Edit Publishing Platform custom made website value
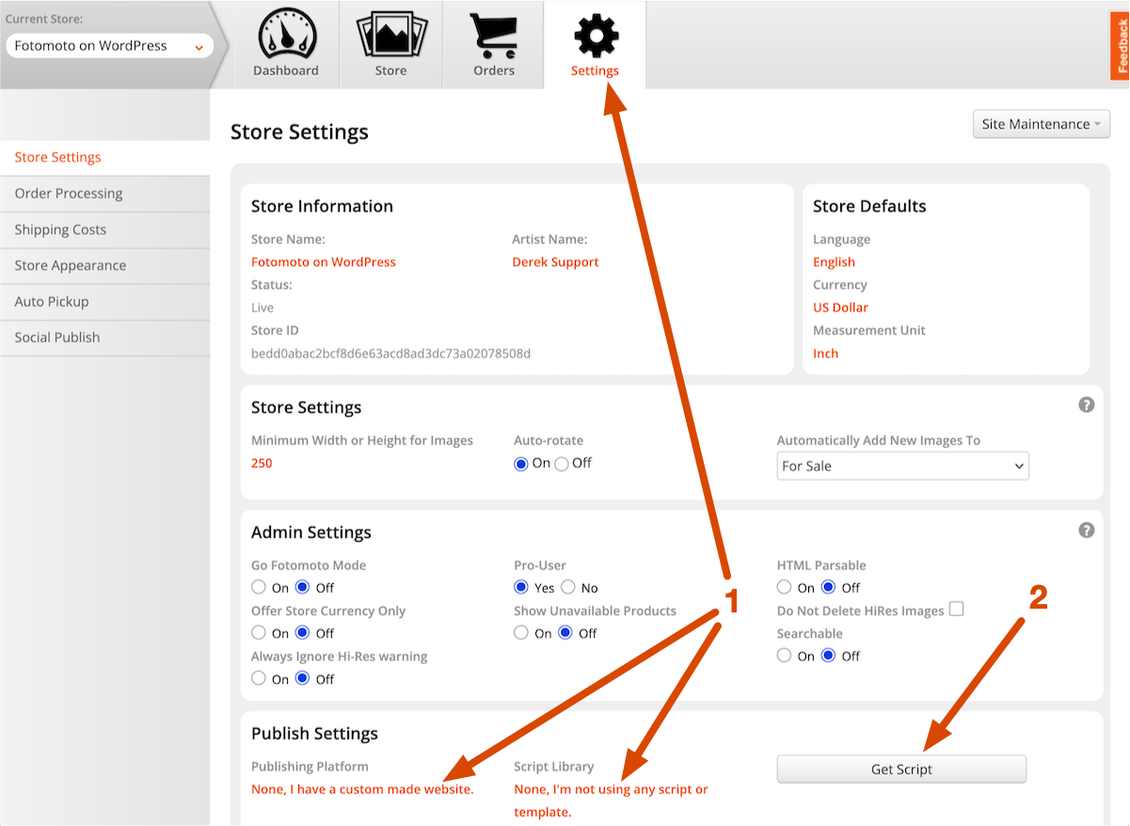1130x826 pixels. coord(362,789)
